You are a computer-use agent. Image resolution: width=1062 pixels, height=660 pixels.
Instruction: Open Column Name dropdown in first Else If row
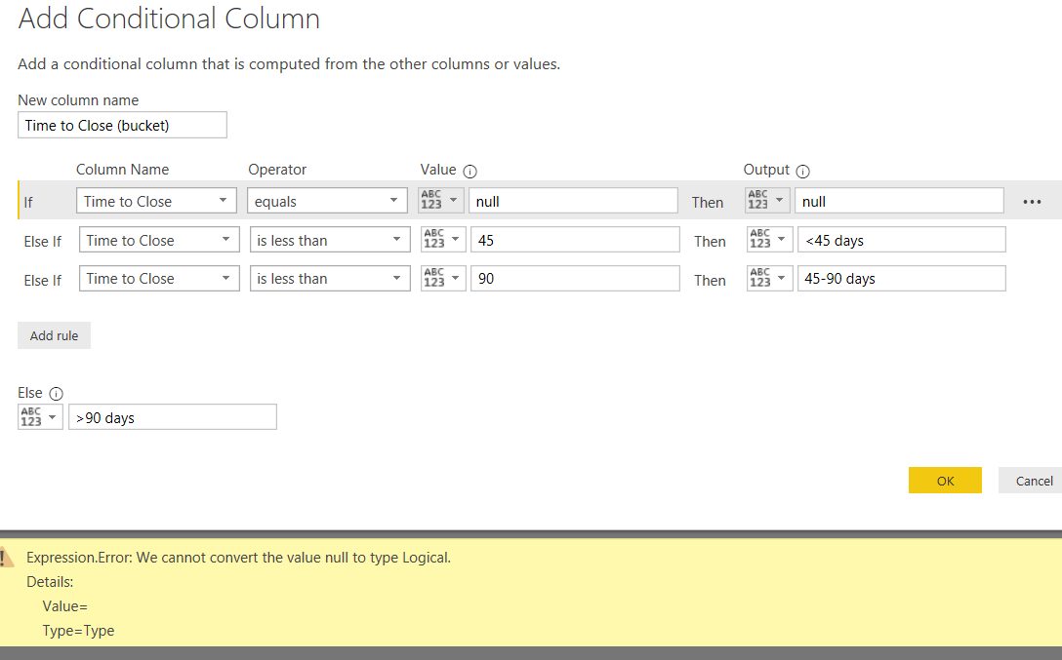click(x=158, y=240)
